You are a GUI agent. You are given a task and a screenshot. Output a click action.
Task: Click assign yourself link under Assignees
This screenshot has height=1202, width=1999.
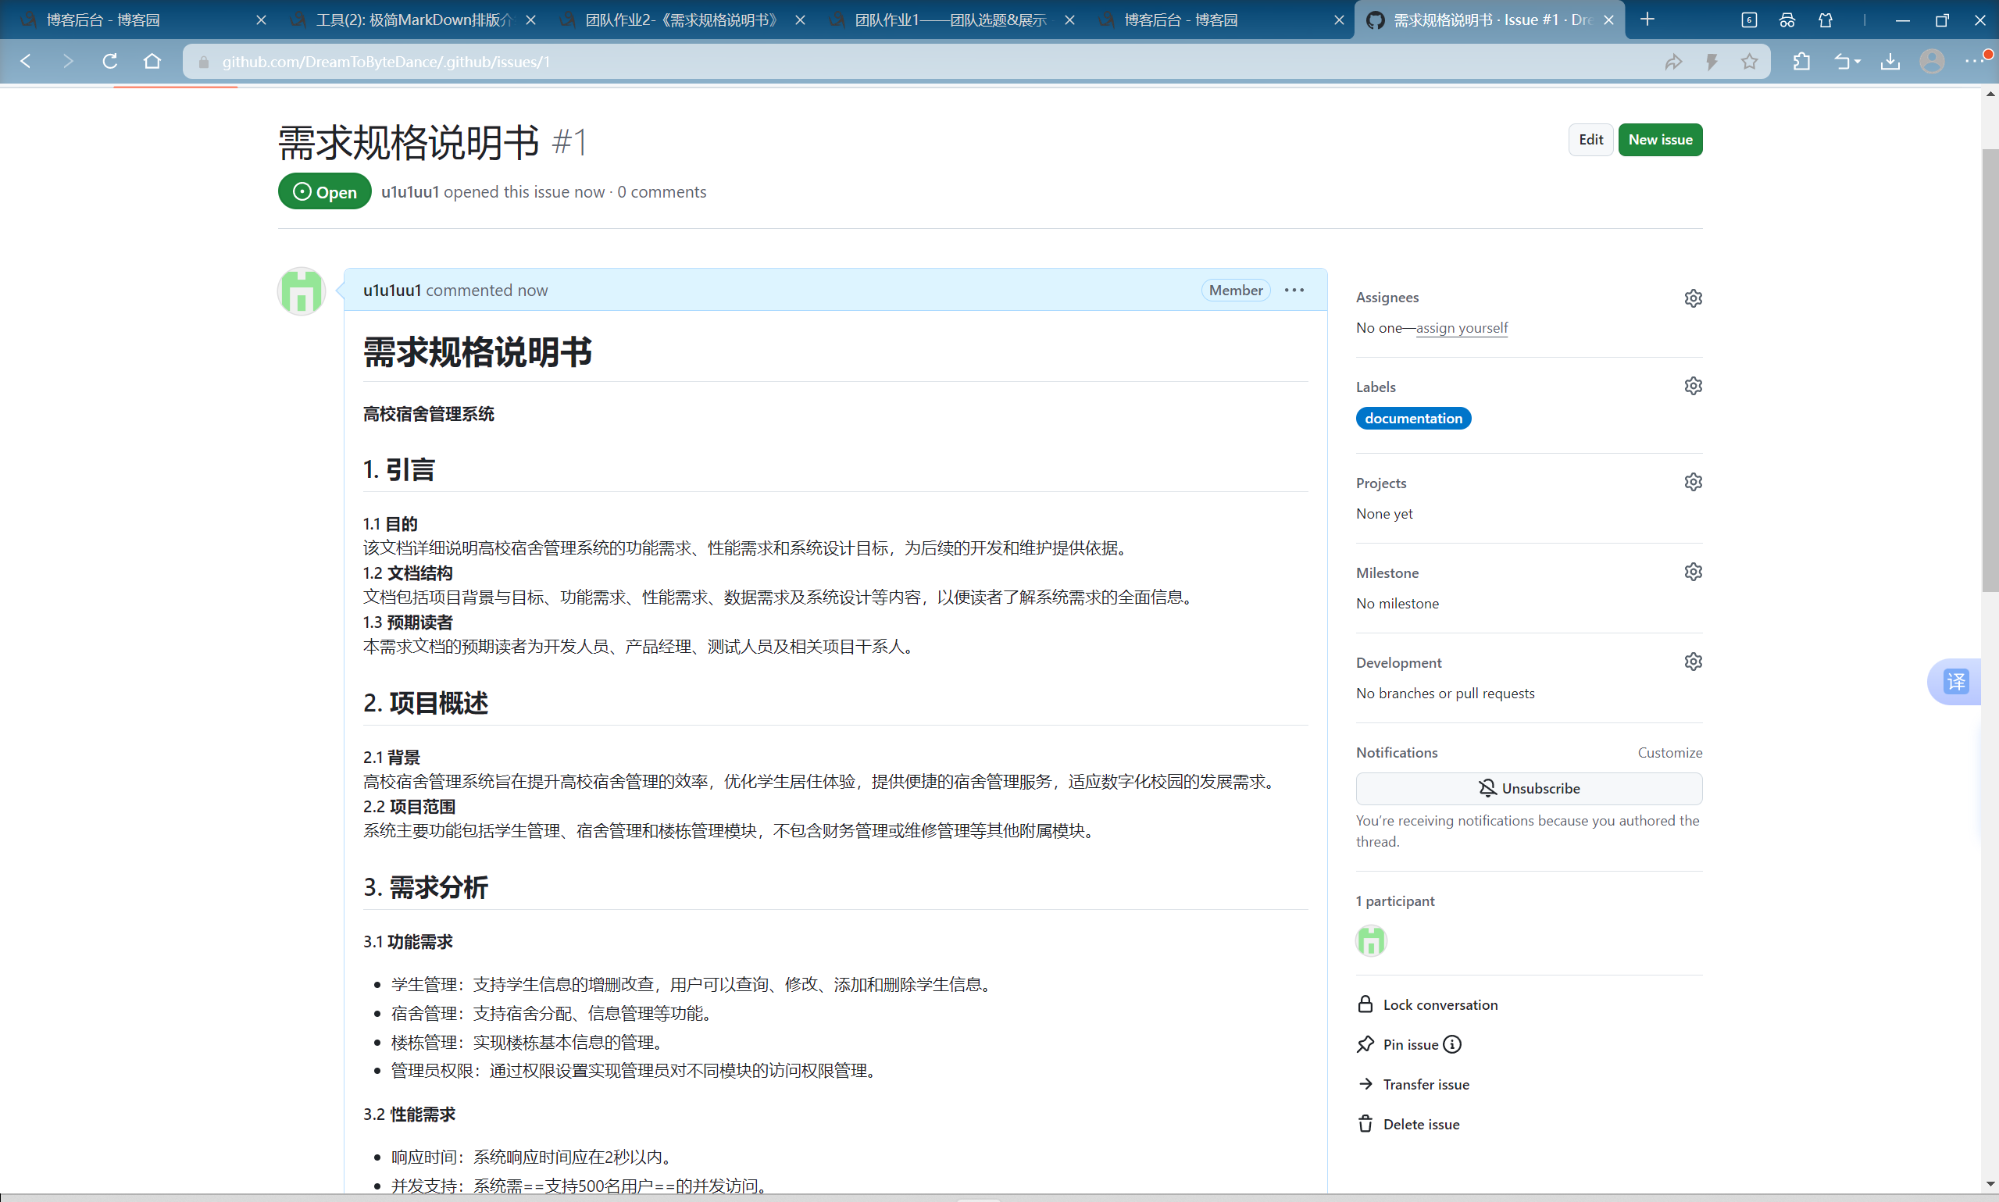click(x=1461, y=327)
